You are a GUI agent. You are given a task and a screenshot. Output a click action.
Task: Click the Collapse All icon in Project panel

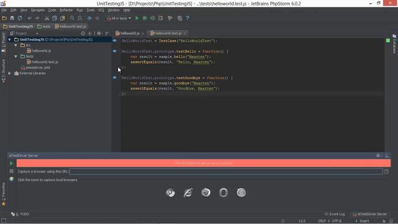tap(90, 33)
